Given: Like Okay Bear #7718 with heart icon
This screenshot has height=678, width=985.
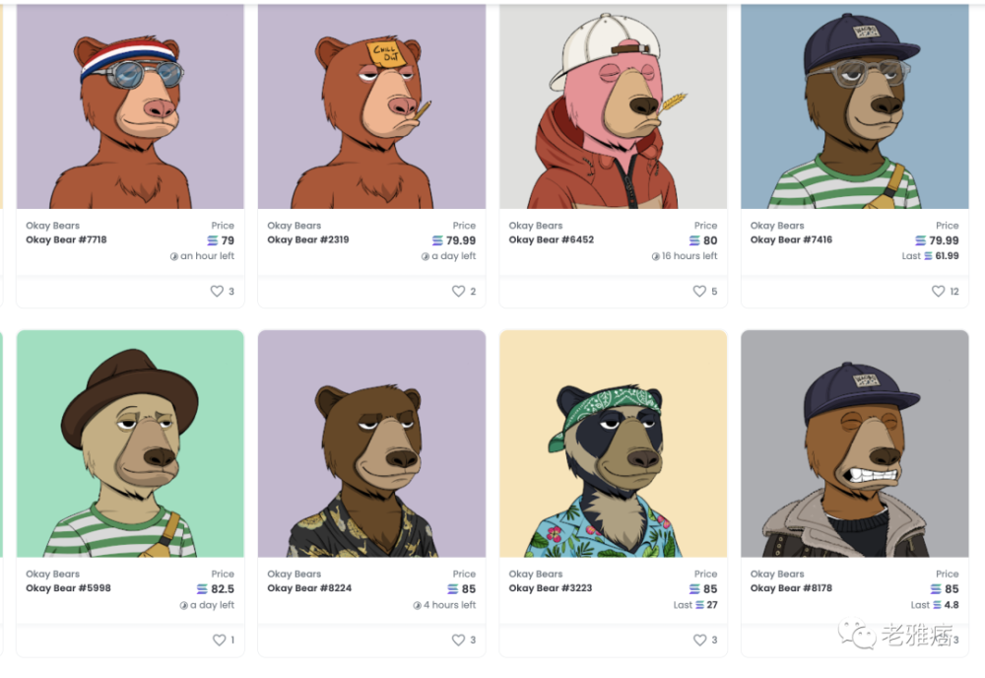Looking at the screenshot, I should tap(217, 291).
